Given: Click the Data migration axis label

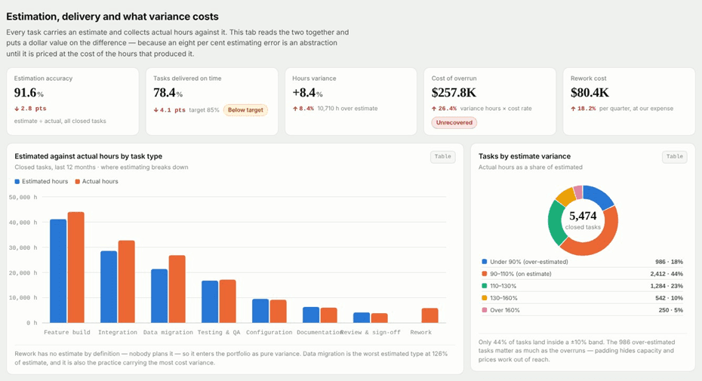Looking at the screenshot, I should (x=168, y=332).
